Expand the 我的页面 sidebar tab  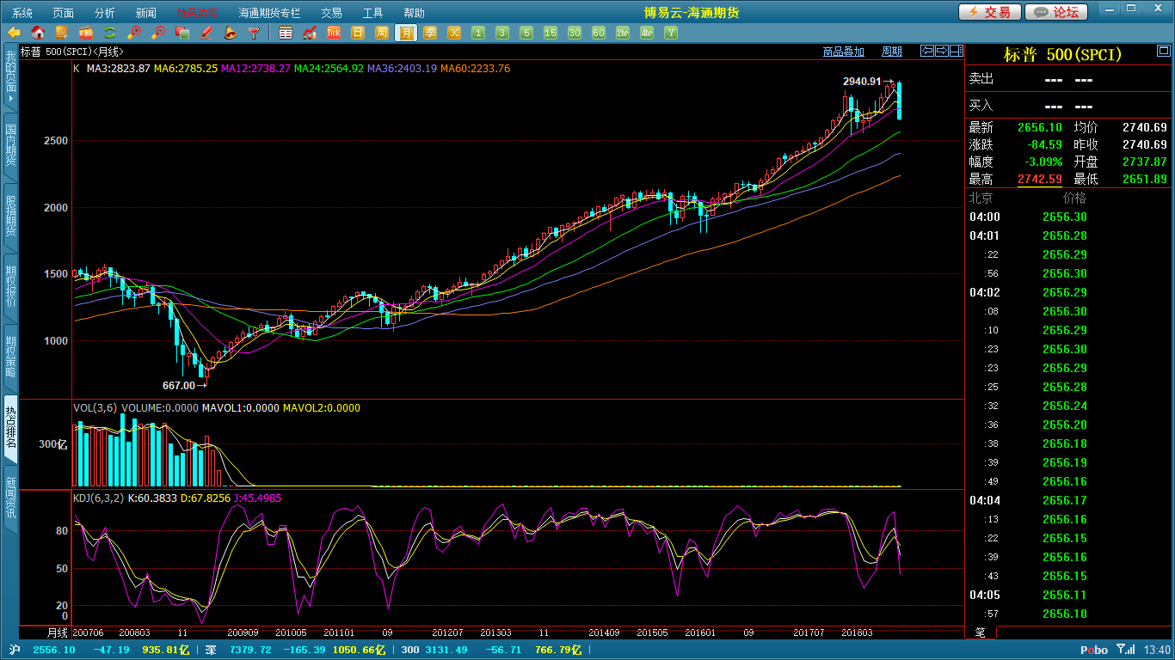pos(10,77)
